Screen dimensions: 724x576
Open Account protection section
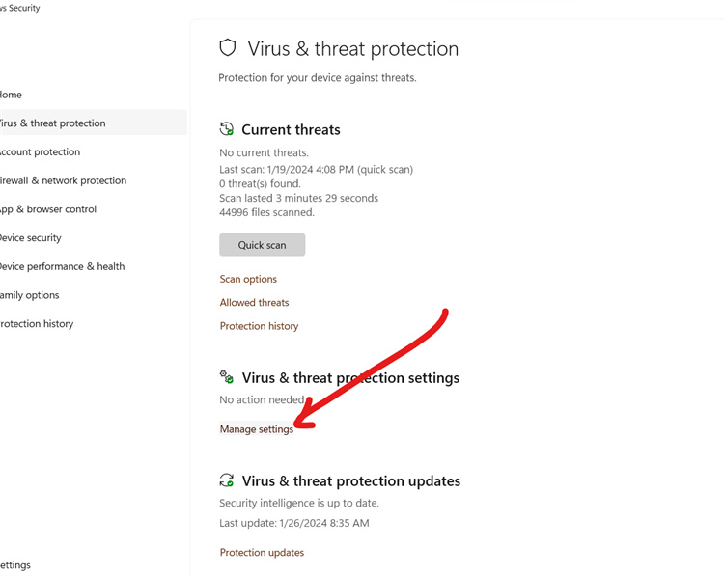40,151
